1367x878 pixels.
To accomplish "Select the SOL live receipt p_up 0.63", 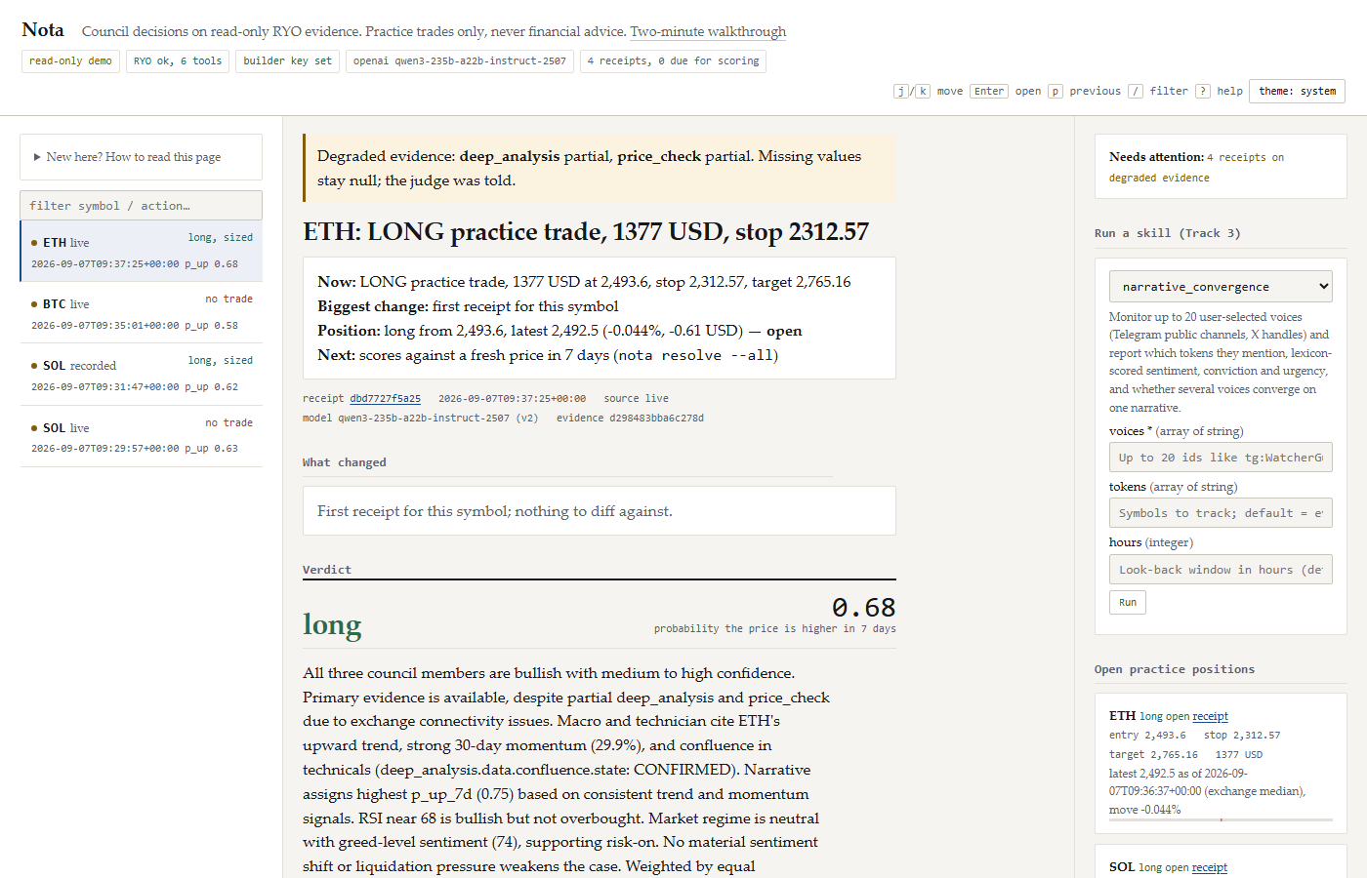I will click(141, 437).
